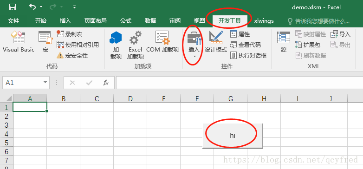Undo the last action
The width and height of the screenshot is (363, 169).
point(32,7)
